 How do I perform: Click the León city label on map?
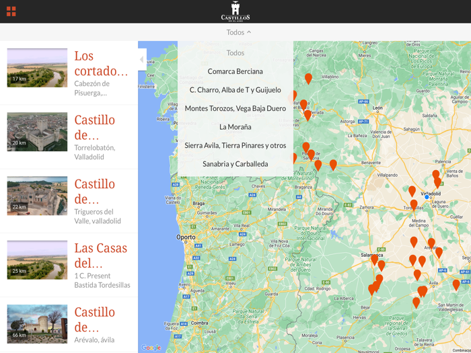[x=377, y=108]
